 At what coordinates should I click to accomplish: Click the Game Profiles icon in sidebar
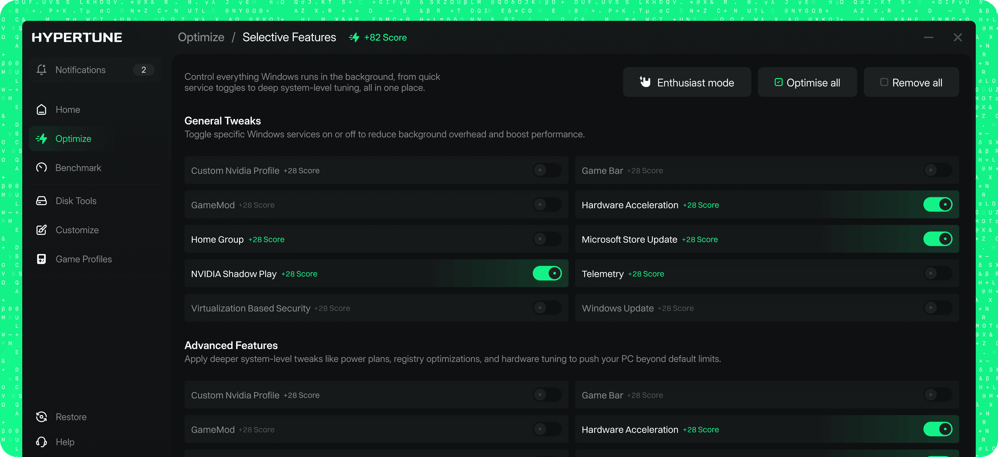(41, 259)
